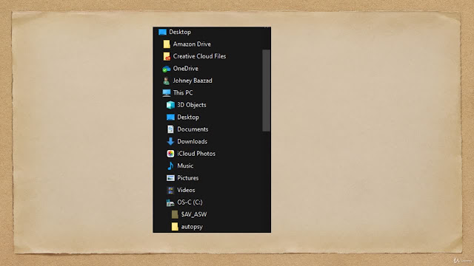Click the Downloads arrow icon
This screenshot has width=474, height=266.
coord(170,141)
